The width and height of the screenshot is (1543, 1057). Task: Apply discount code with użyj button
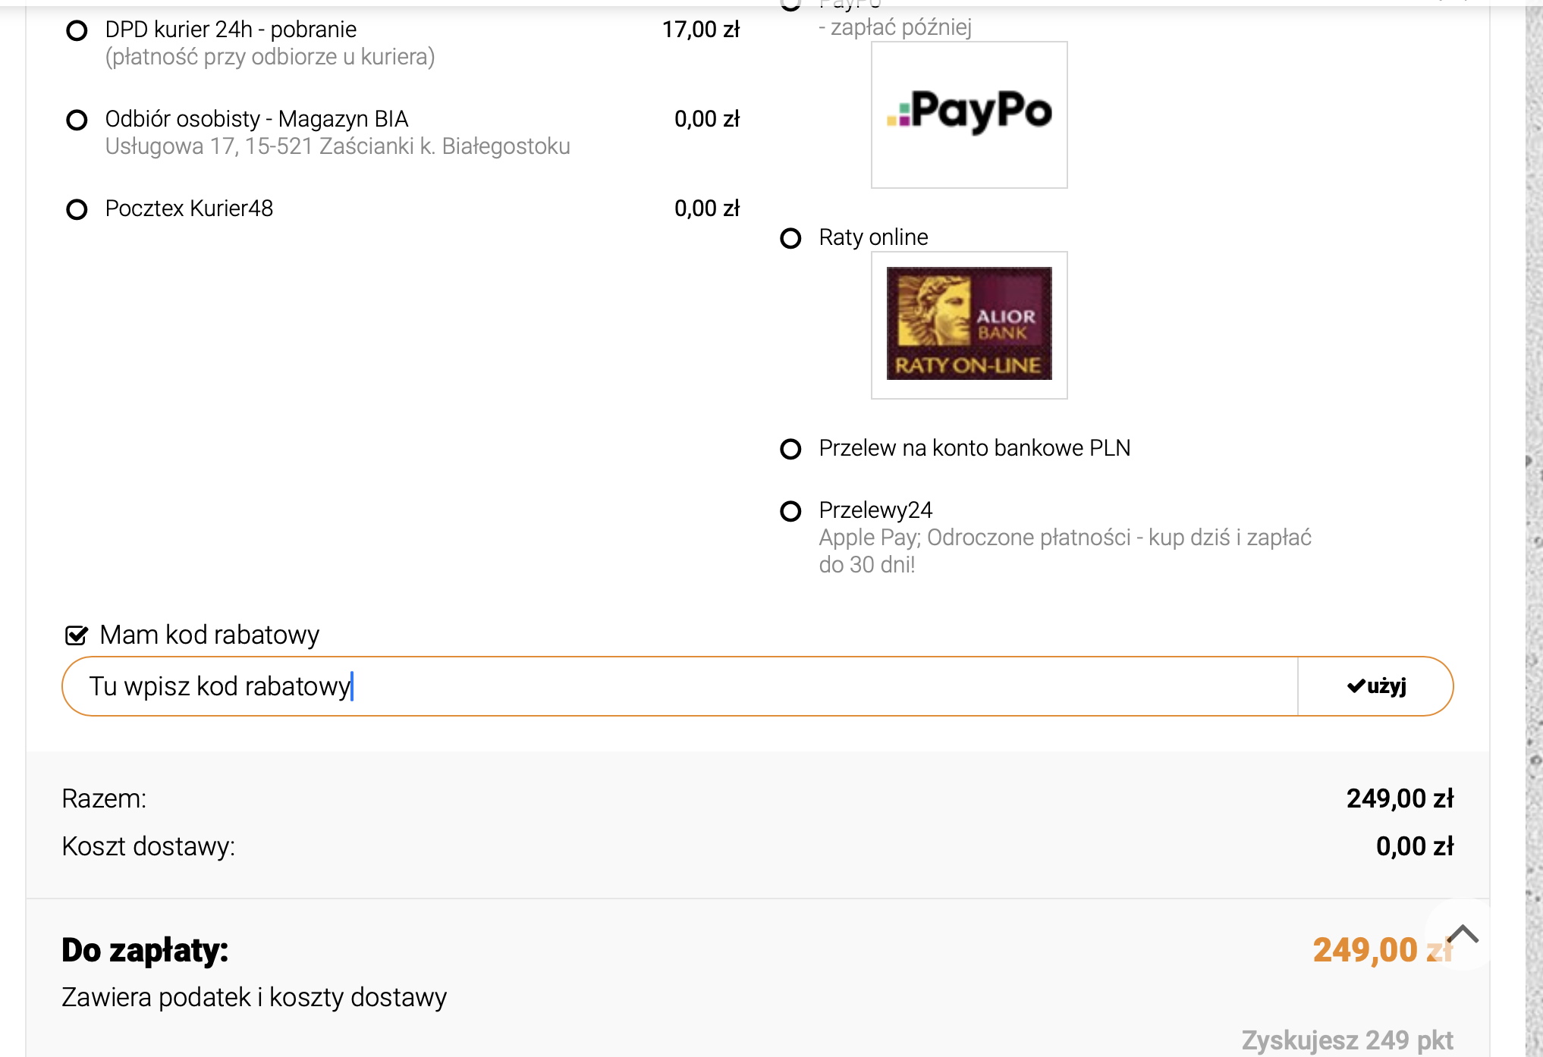coord(1375,686)
